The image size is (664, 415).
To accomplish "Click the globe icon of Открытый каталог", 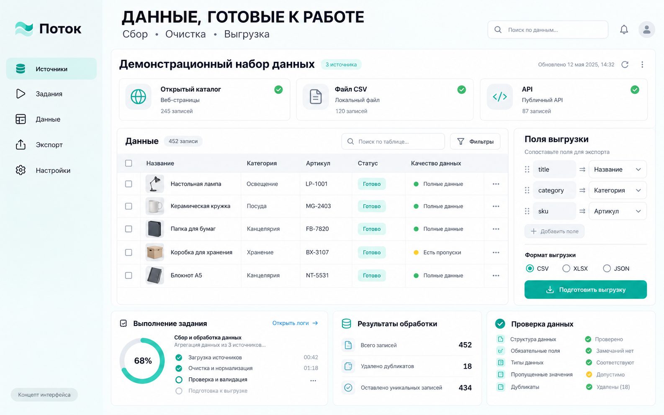I will pos(138,97).
